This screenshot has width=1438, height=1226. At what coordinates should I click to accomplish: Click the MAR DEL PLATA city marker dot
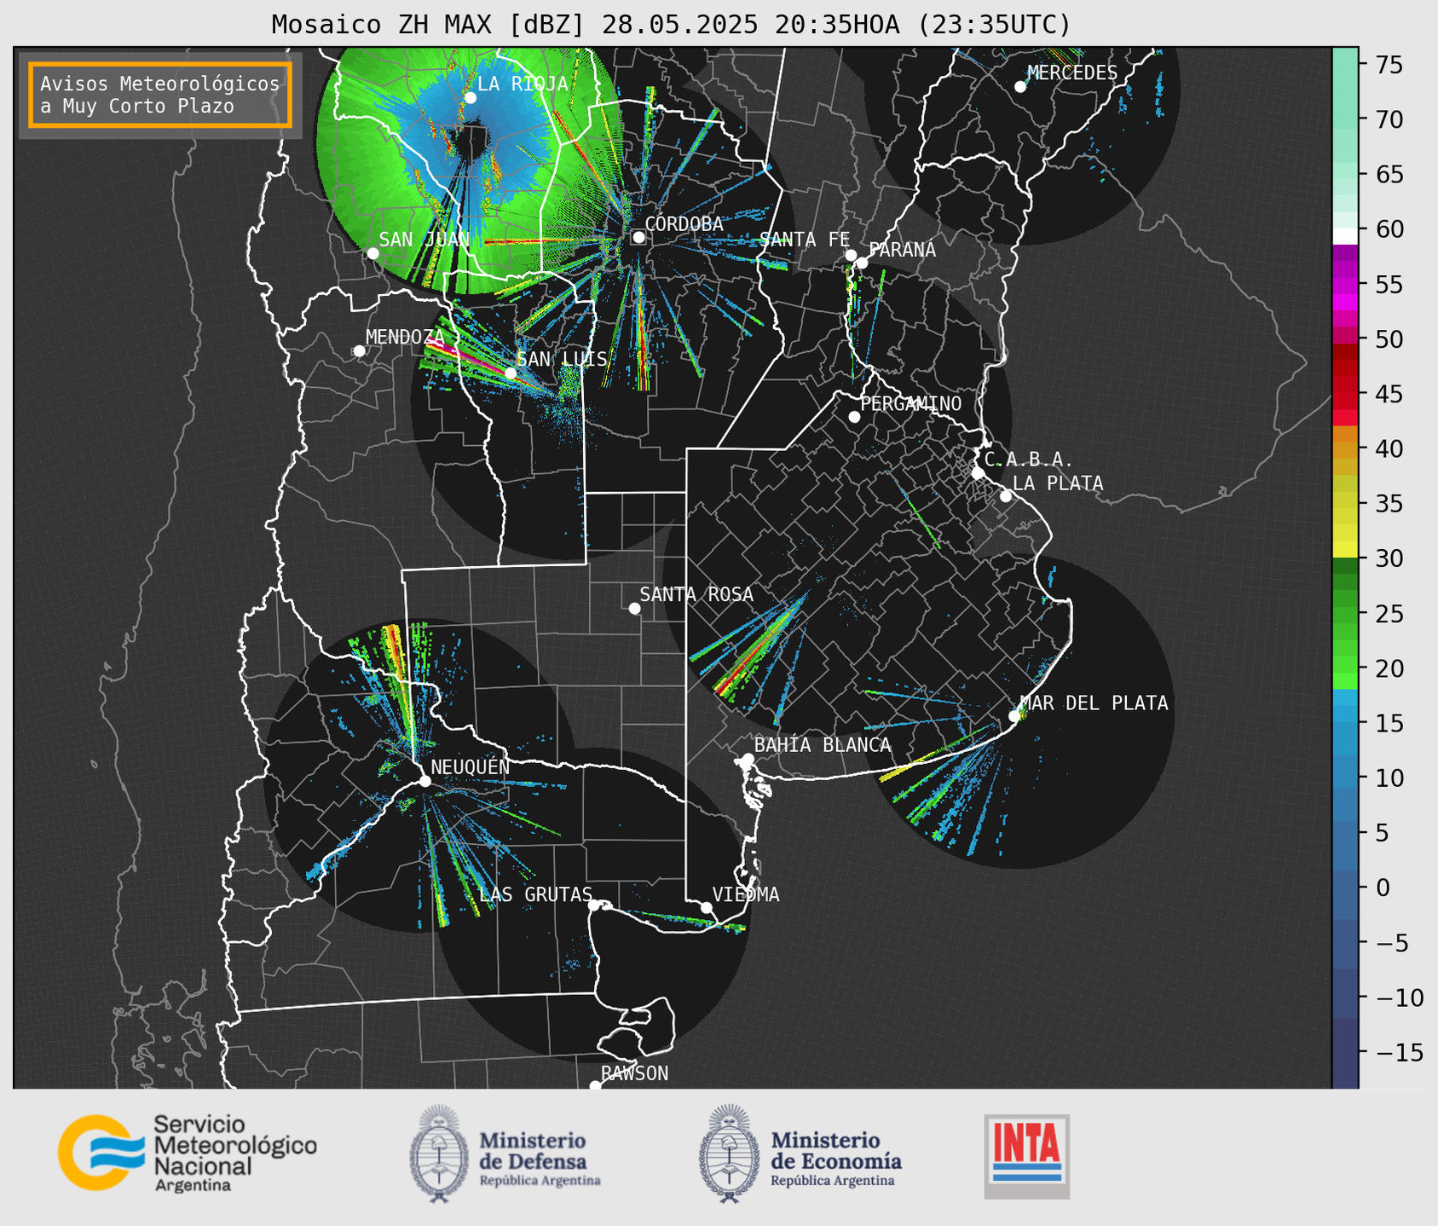(x=1014, y=716)
